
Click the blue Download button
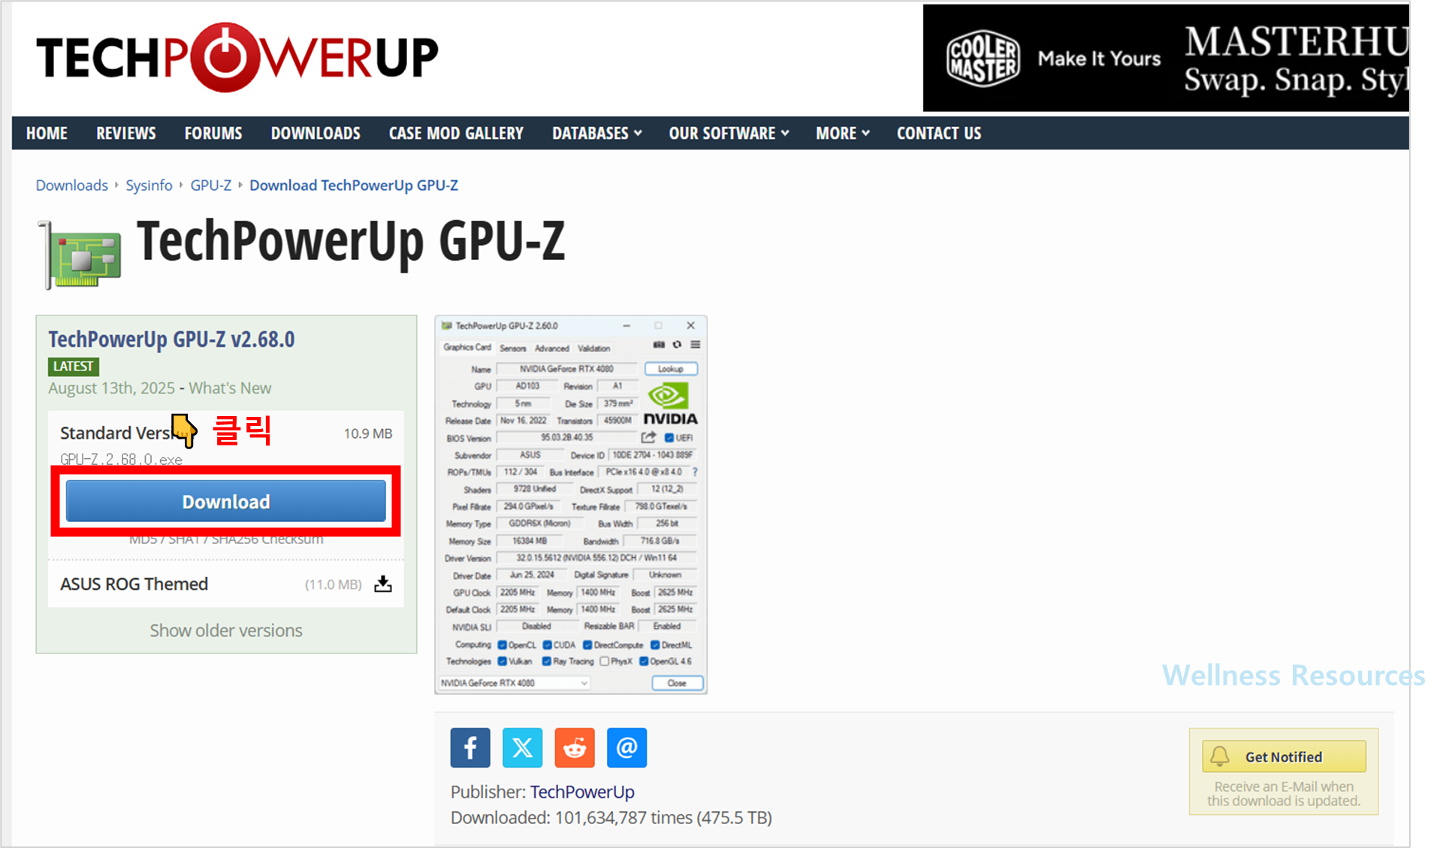tap(225, 502)
